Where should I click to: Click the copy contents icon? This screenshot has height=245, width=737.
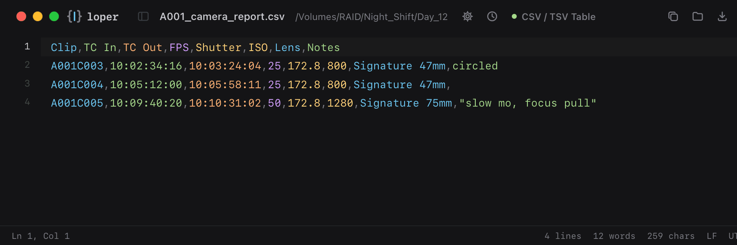click(673, 16)
